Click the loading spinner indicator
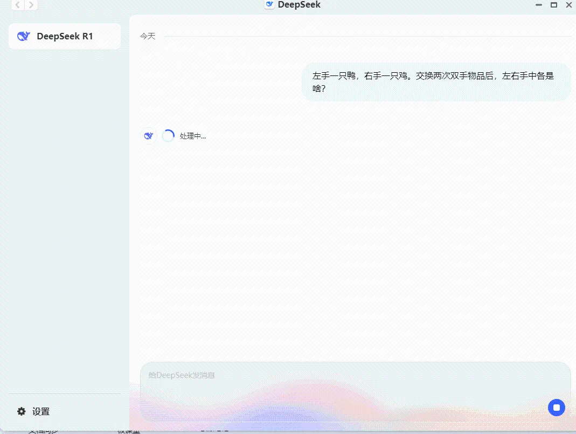576x434 pixels. click(168, 136)
